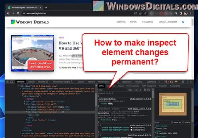Collapse the col-md-8 blog-posts-wrap div
This screenshot has height=138, width=198.
tap(19, 86)
